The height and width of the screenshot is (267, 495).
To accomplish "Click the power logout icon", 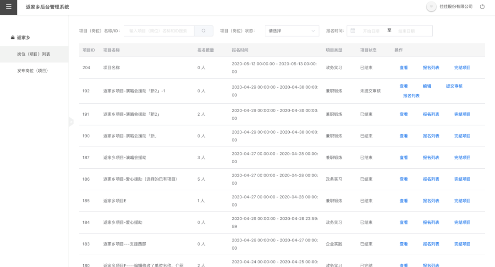I will 482,7.
